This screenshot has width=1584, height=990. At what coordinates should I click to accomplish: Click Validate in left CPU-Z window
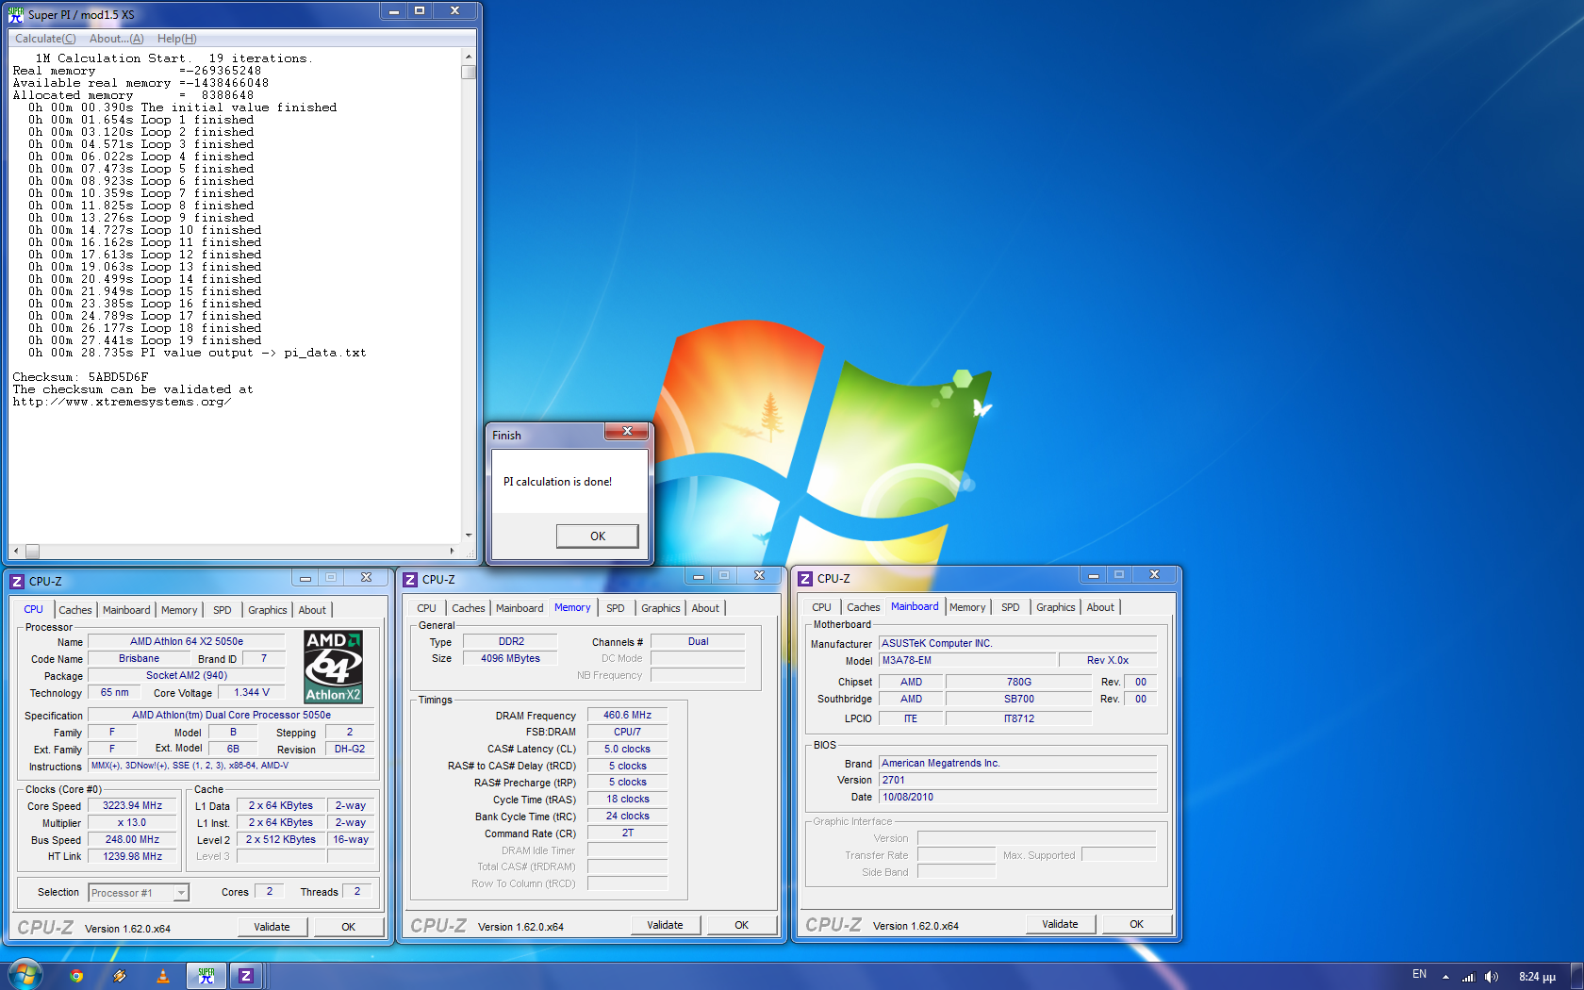click(x=272, y=927)
